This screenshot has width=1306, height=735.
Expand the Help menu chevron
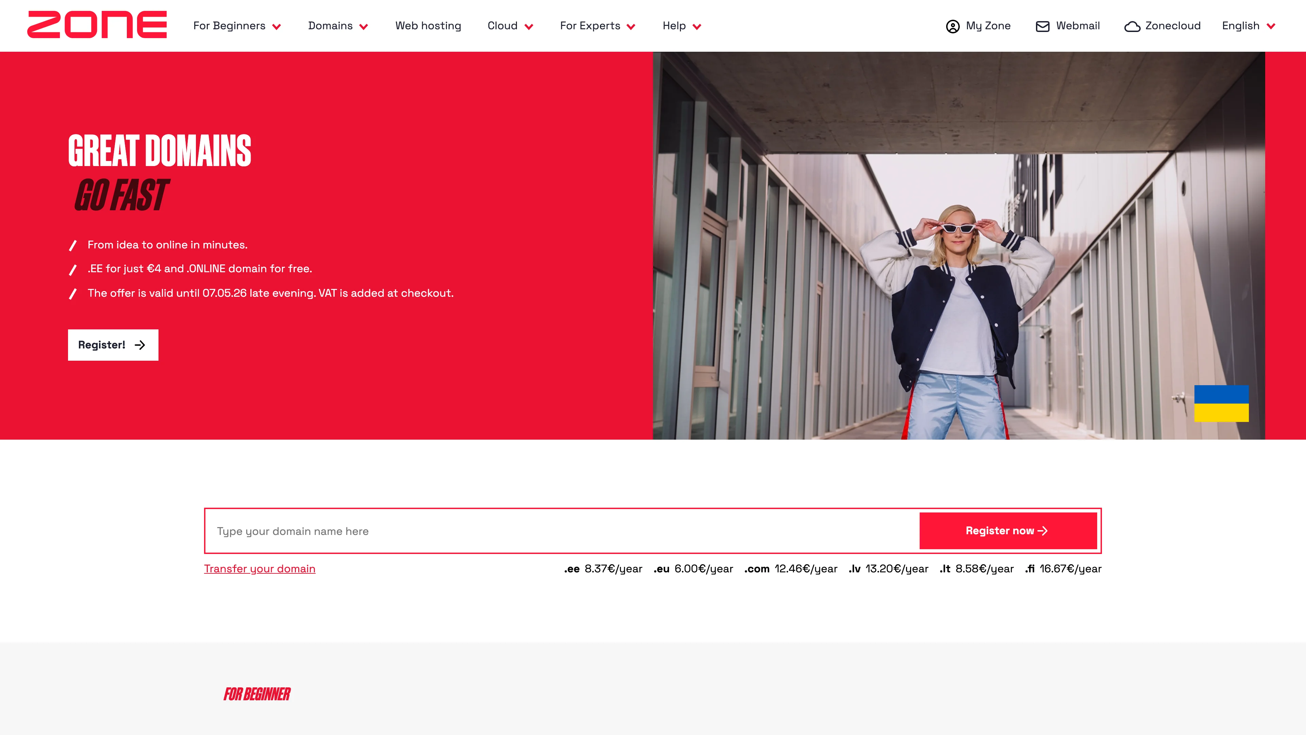pos(697,27)
